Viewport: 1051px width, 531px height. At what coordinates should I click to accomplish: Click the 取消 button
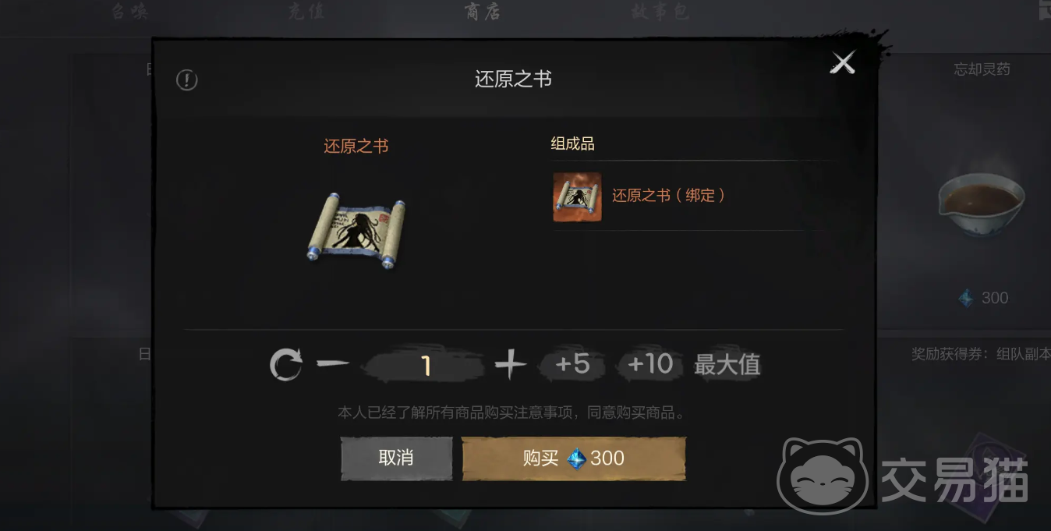point(396,458)
